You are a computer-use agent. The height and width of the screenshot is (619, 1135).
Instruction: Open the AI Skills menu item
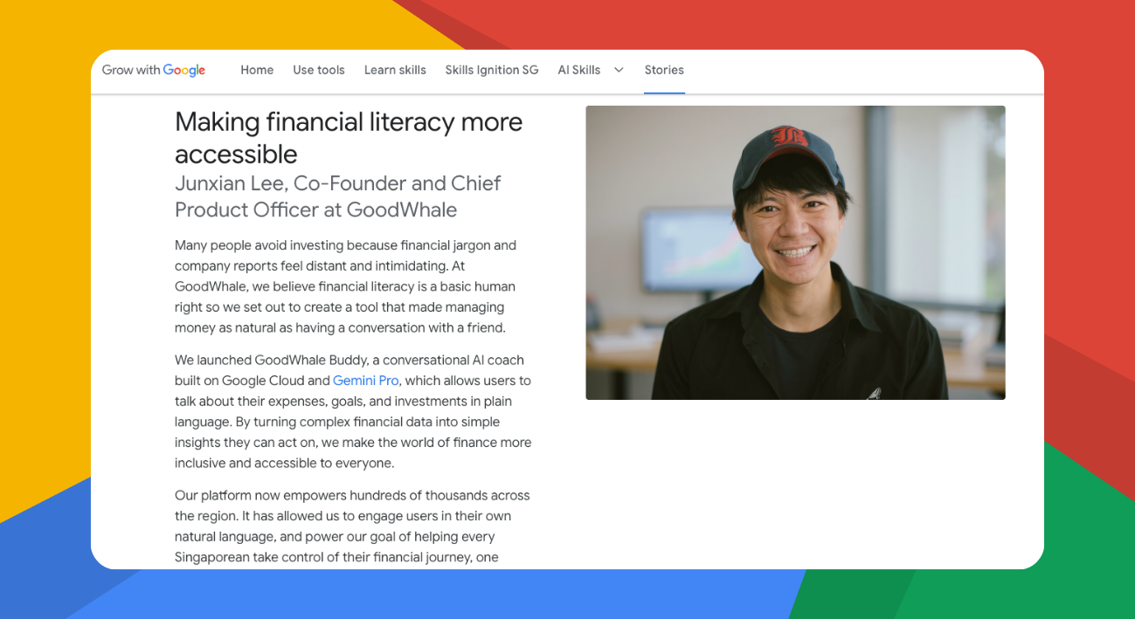click(x=579, y=70)
